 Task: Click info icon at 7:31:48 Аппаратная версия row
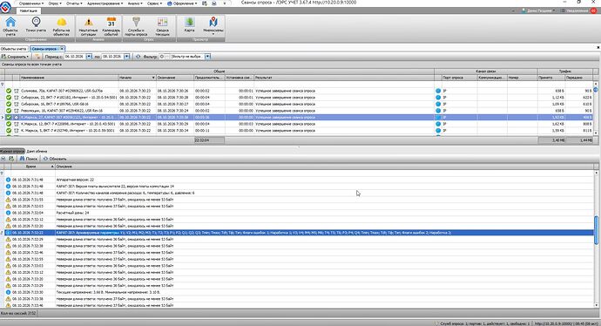[x=8, y=180]
